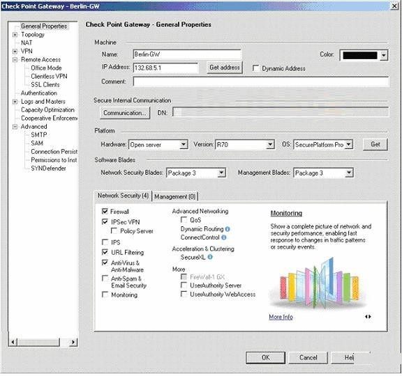Image resolution: width=402 pixels, height=376 pixels.
Task: Select Capacity Optimization tree item
Action: (47, 110)
